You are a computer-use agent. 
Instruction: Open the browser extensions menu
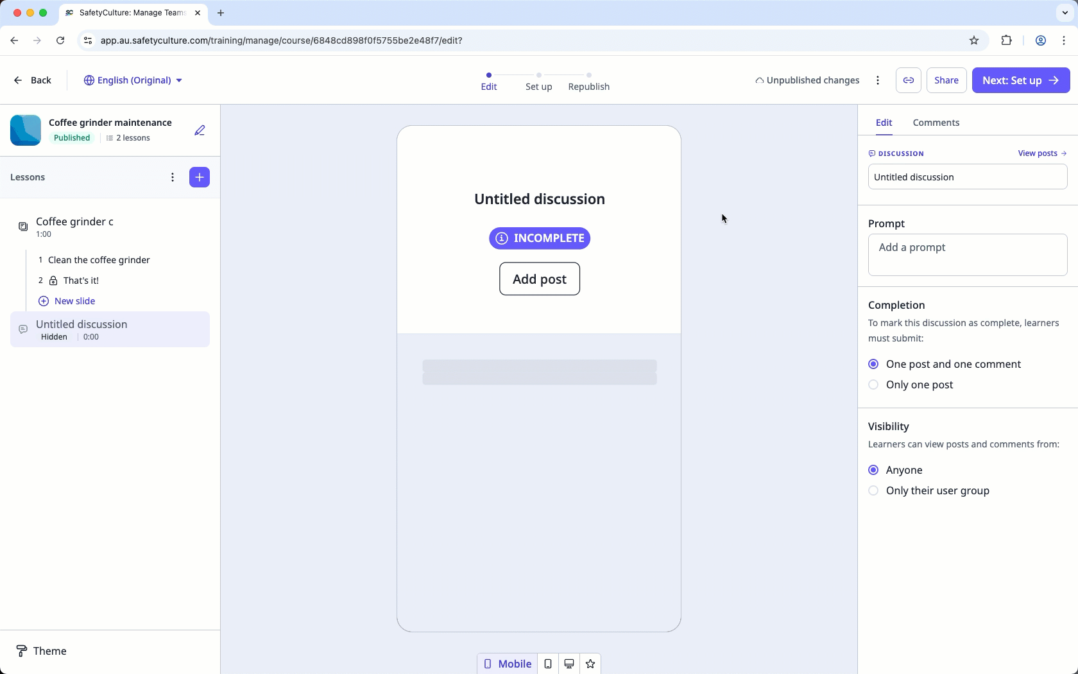[1006, 40]
